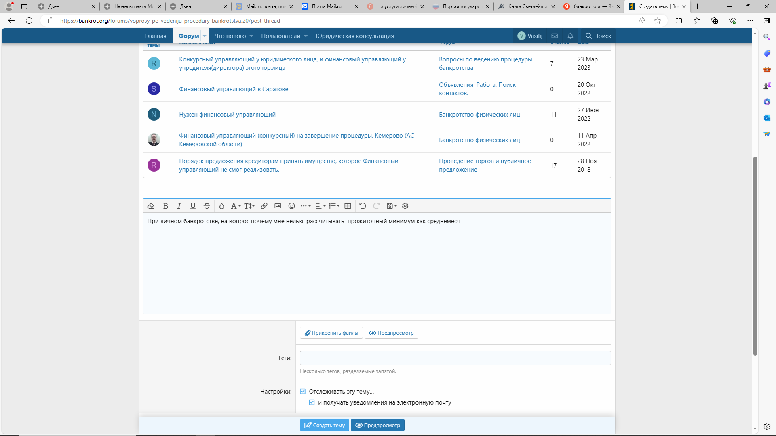The image size is (776, 436).
Task: Click the strikethrough formatting icon
Action: coord(207,206)
